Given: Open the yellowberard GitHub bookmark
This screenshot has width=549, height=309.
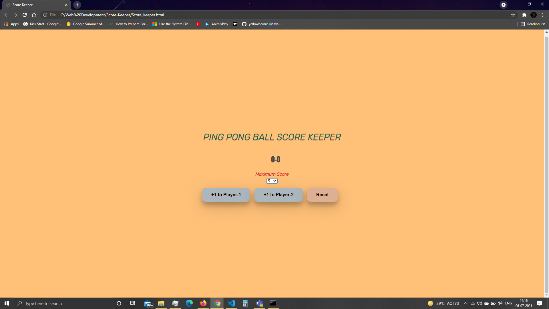Looking at the screenshot, I should point(262,24).
